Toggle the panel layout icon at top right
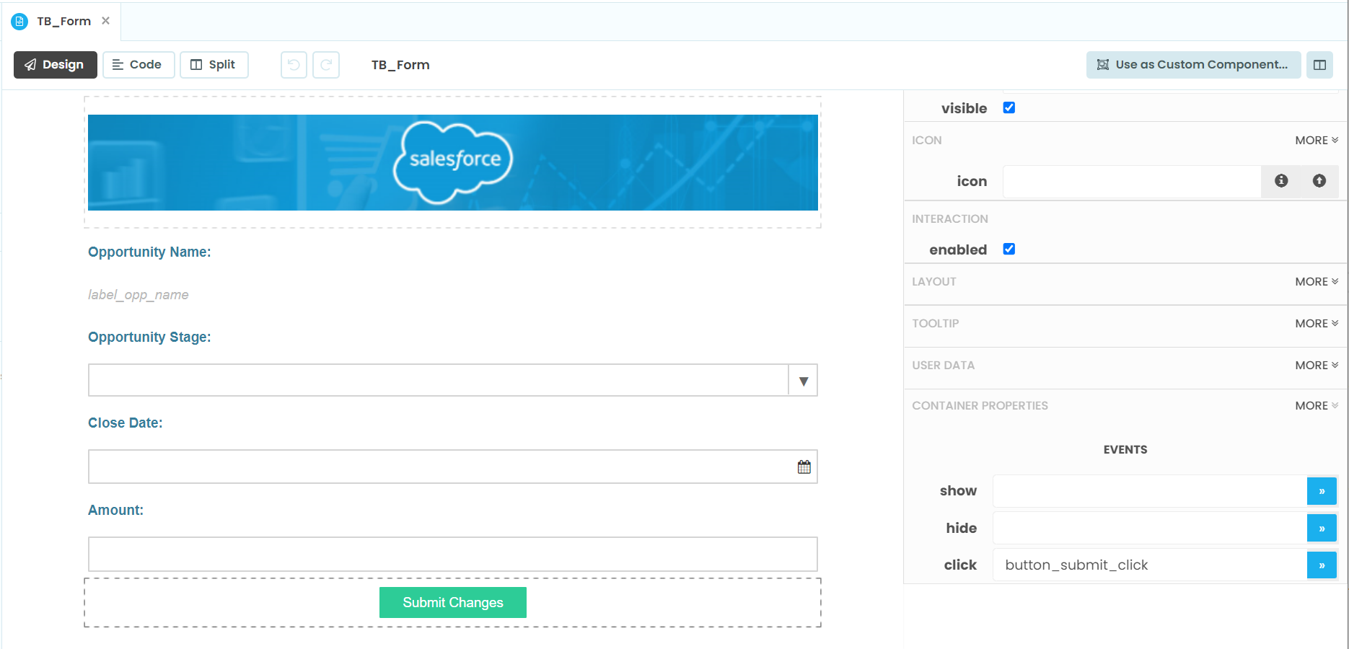Image resolution: width=1349 pixels, height=649 pixels. (1320, 65)
